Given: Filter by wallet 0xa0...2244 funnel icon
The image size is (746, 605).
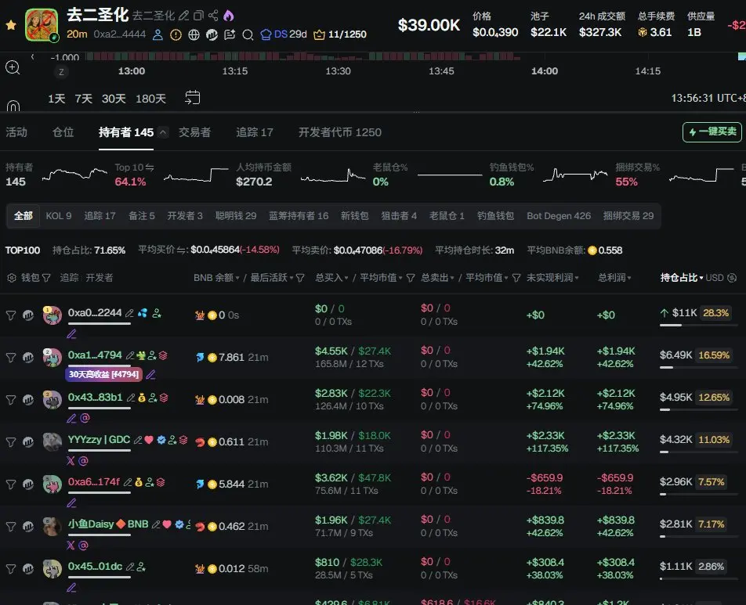Looking at the screenshot, I should (11, 315).
